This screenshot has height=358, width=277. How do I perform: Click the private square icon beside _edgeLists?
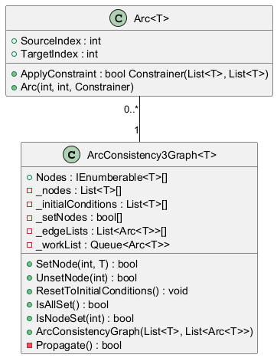pyautogui.click(x=30, y=232)
